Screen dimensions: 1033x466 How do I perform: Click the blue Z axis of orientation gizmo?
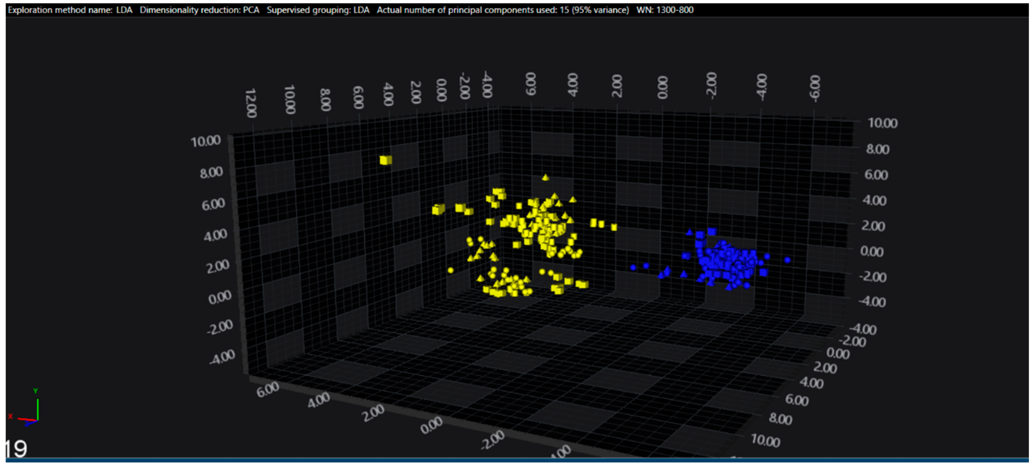tap(31, 423)
